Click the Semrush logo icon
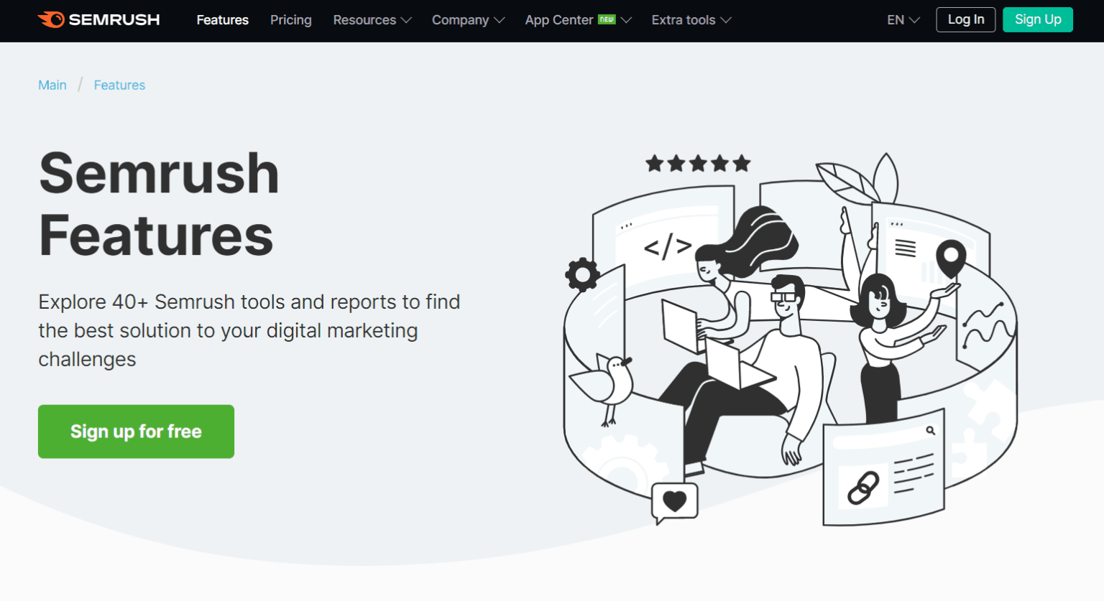This screenshot has height=601, width=1104. tap(52, 19)
